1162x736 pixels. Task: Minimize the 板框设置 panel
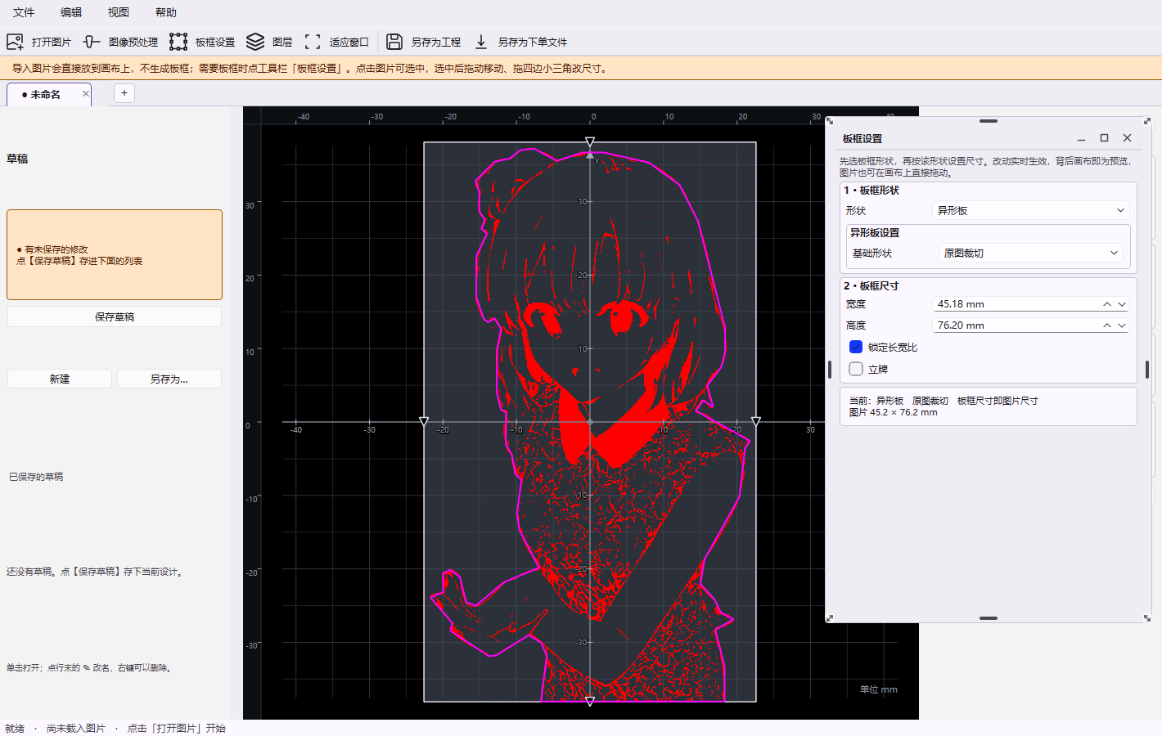[x=1081, y=138]
